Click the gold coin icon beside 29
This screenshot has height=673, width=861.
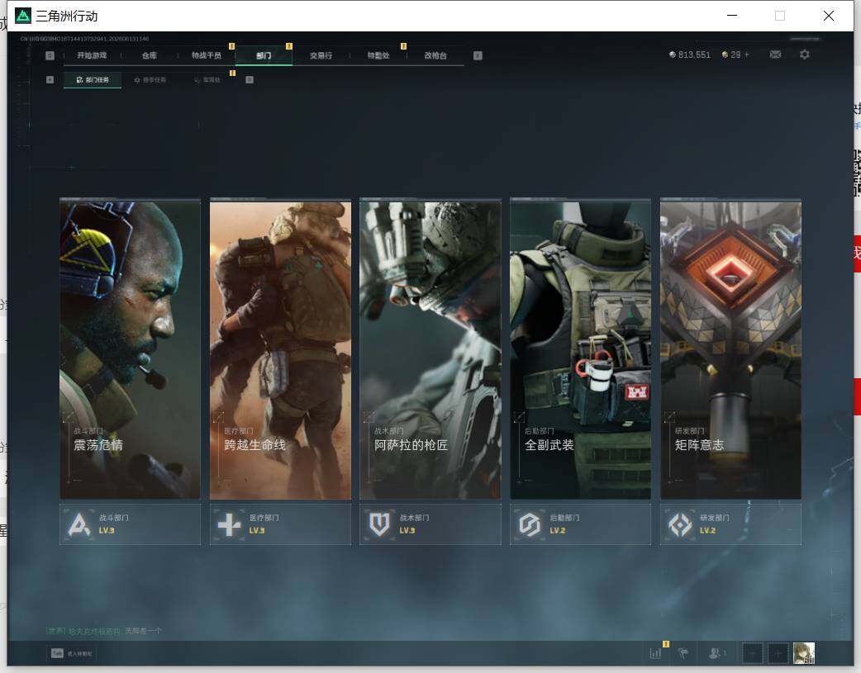[x=725, y=55]
